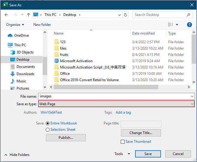
Task: Click the search magnifier icon
Action: 189,15
